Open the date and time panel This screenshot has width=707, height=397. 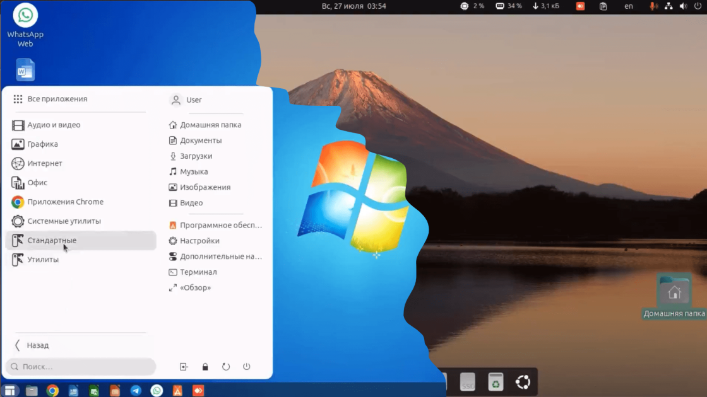click(353, 6)
